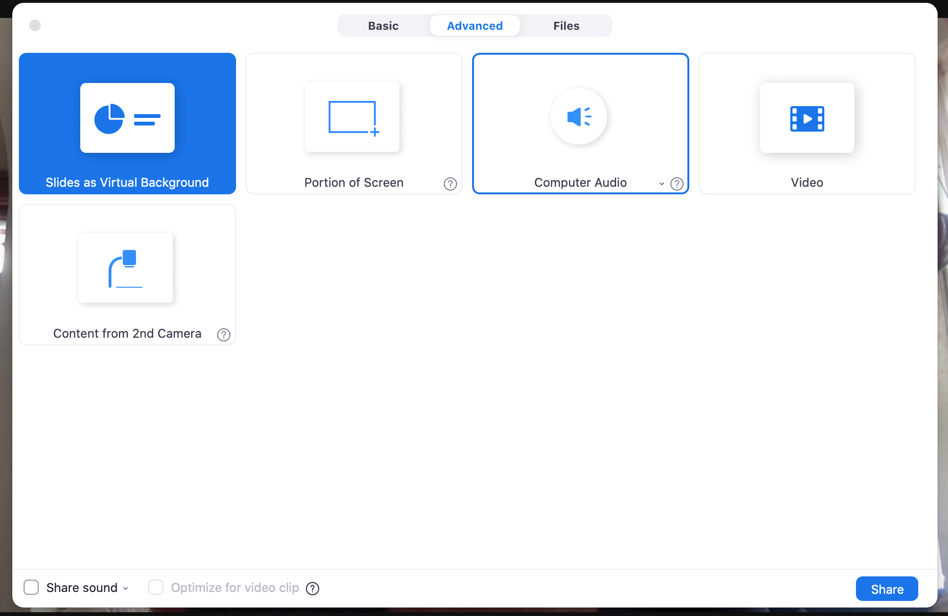Expand the Share sound options chevron

pyautogui.click(x=126, y=589)
